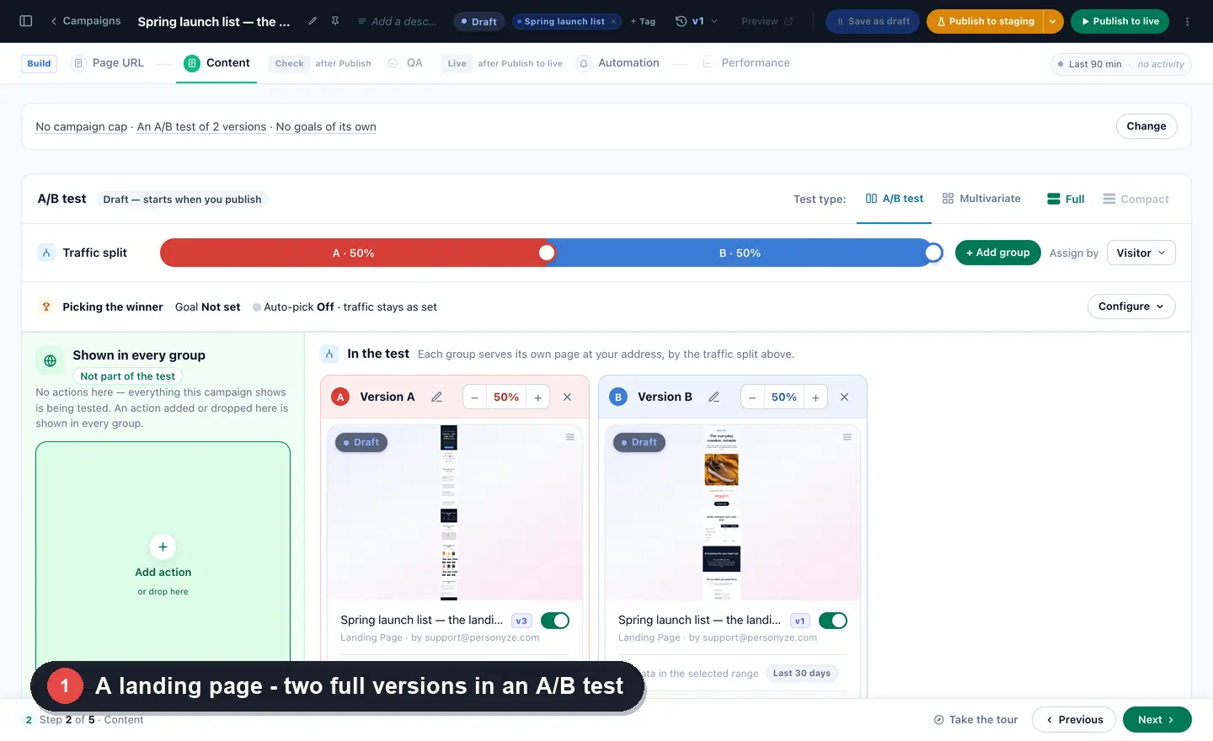The image size is (1213, 741).
Task: Click the pin icon beside the campaign title
Action: coord(335,21)
